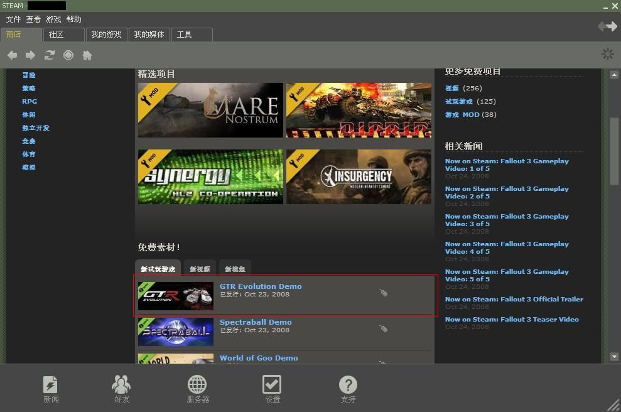Select 新视频 tab
The width and height of the screenshot is (621, 412).
click(x=200, y=269)
